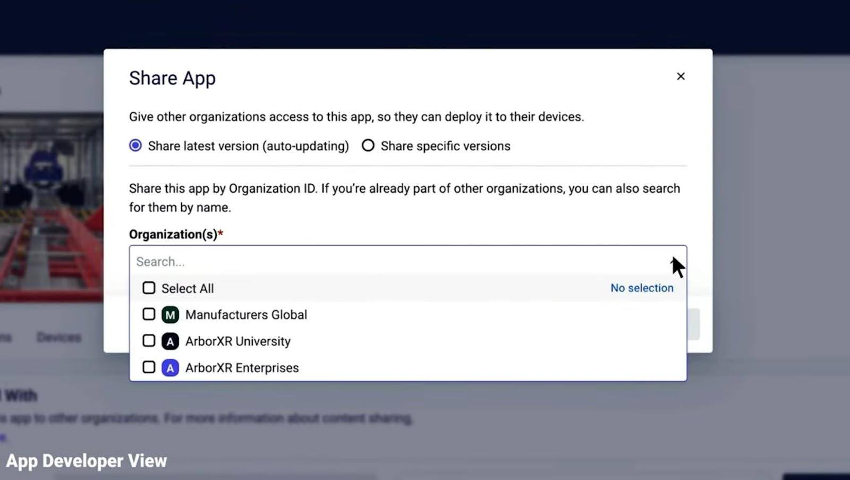This screenshot has height=480, width=850.
Task: Choose ArborXR University option by name
Action: click(237, 341)
